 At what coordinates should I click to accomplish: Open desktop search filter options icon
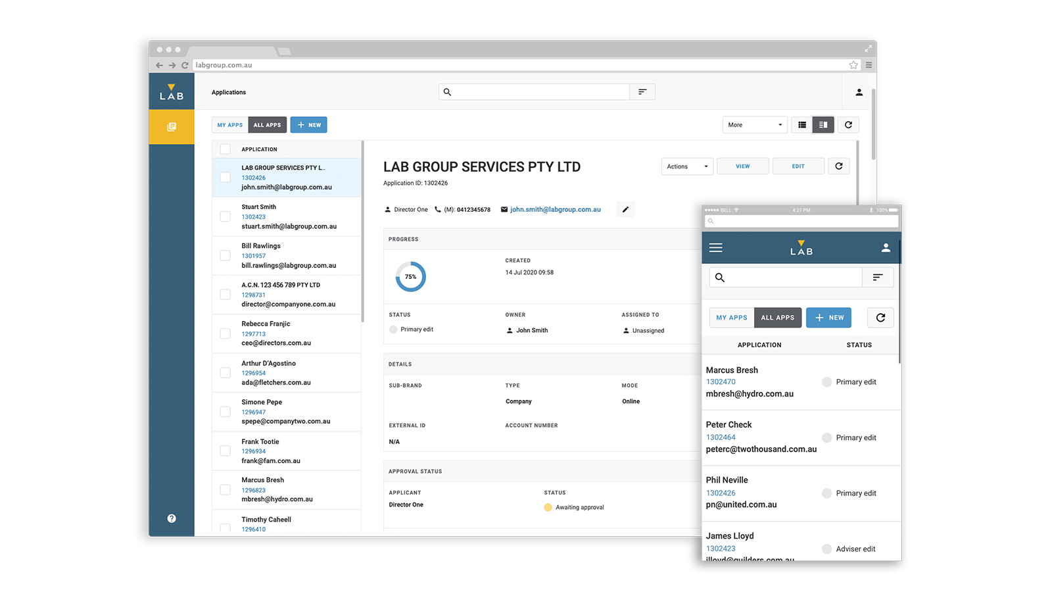tap(642, 92)
